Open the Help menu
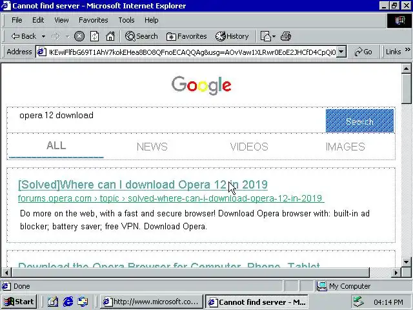 click(152, 20)
